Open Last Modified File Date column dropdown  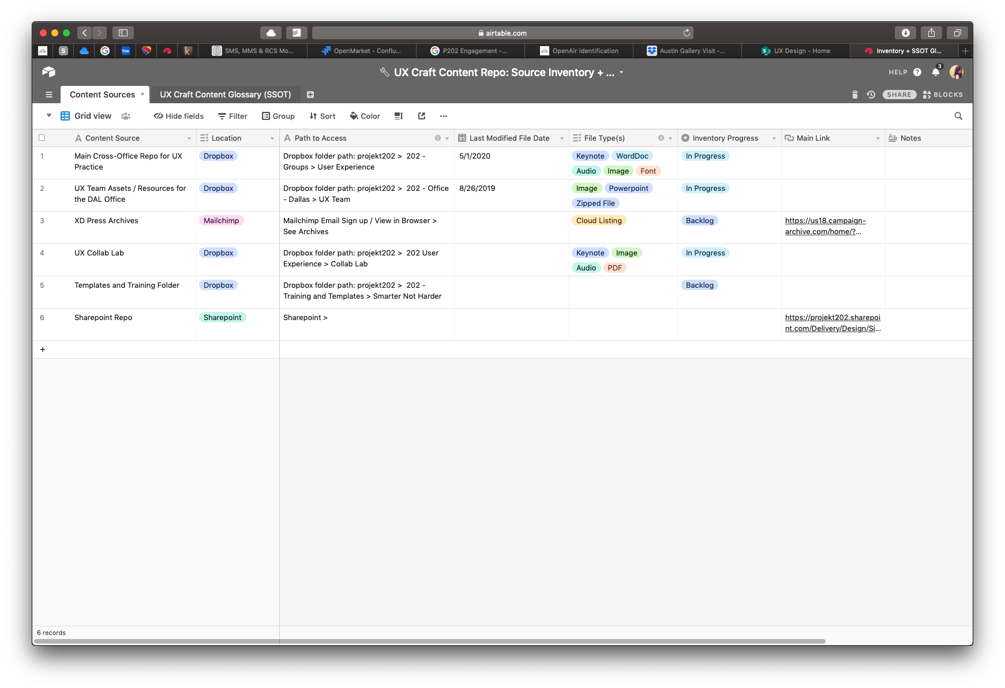click(x=562, y=138)
